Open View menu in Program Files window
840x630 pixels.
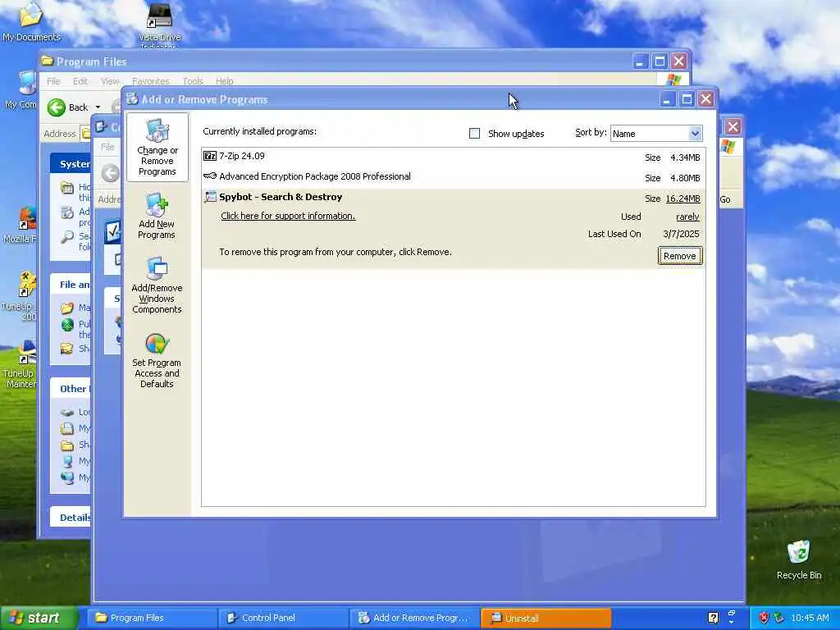[x=110, y=81]
